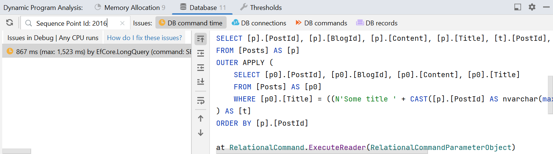Toggle the DB command time filter
The width and height of the screenshot is (553, 154).
tap(191, 23)
